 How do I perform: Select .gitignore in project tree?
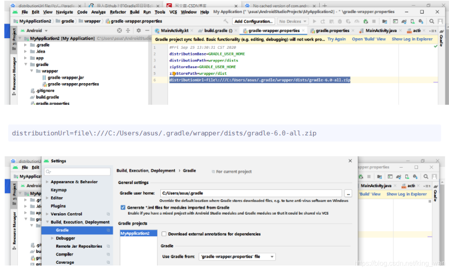point(45,90)
